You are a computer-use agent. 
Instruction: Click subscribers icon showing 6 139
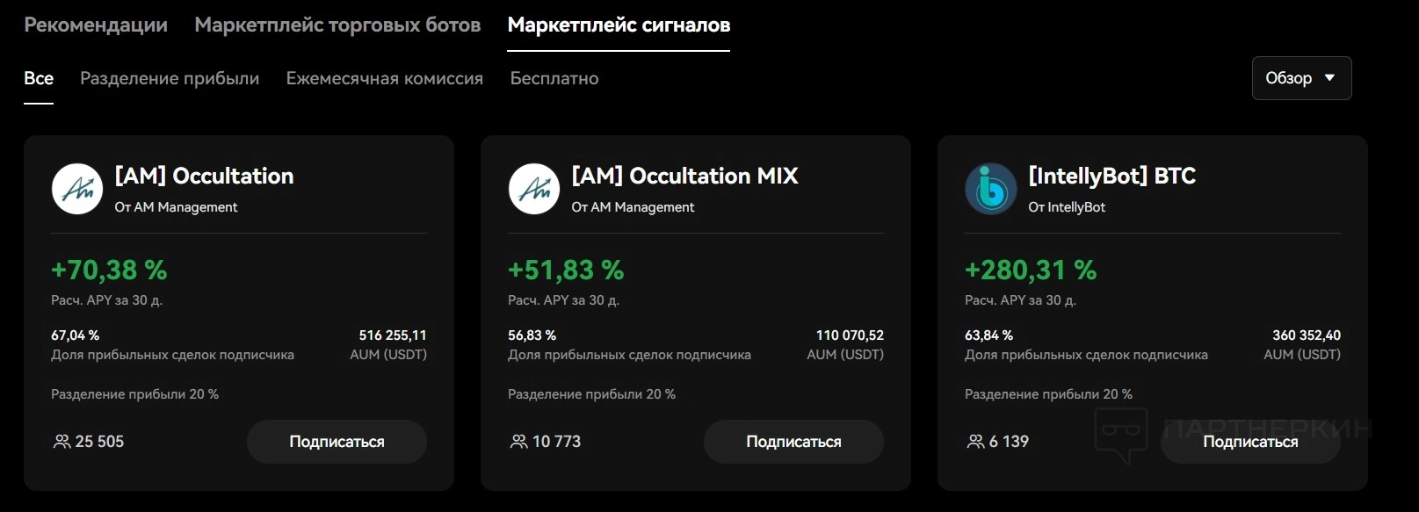[975, 442]
